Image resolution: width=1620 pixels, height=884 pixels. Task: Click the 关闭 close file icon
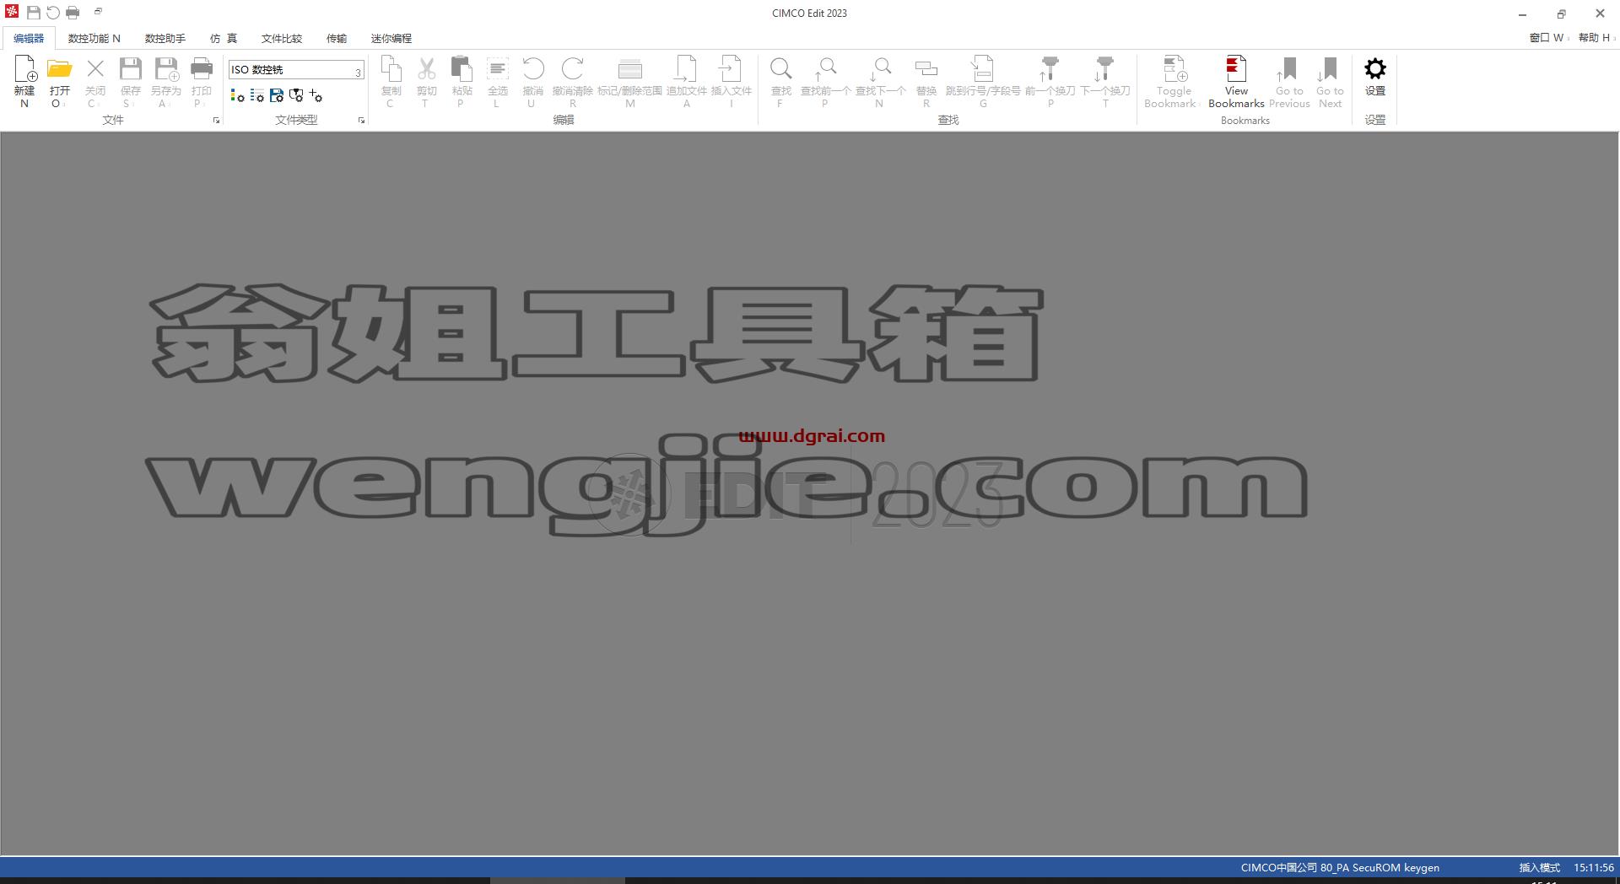pos(95,69)
